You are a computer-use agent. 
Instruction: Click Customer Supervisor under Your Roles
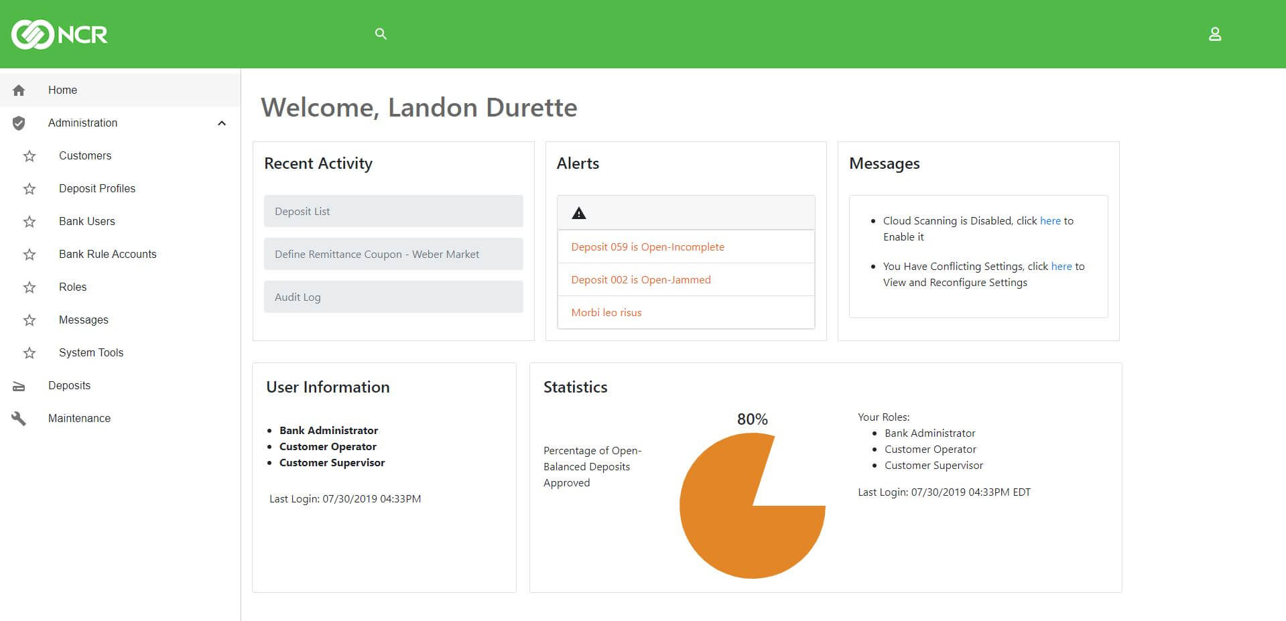pos(934,465)
